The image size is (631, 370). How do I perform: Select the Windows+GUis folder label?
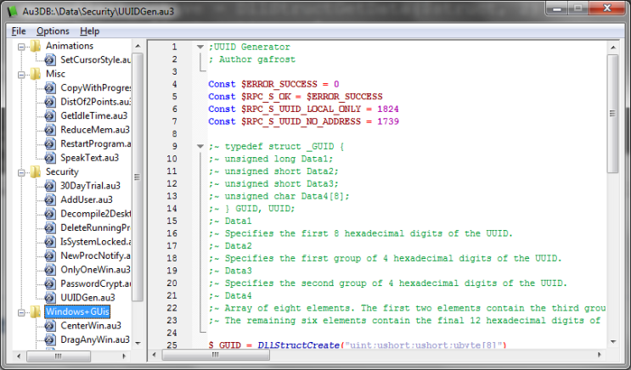tap(77, 311)
